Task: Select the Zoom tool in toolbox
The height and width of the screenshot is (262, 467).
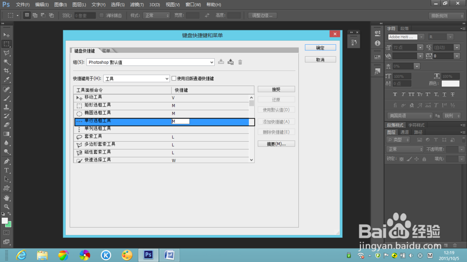Action: pyautogui.click(x=6, y=207)
